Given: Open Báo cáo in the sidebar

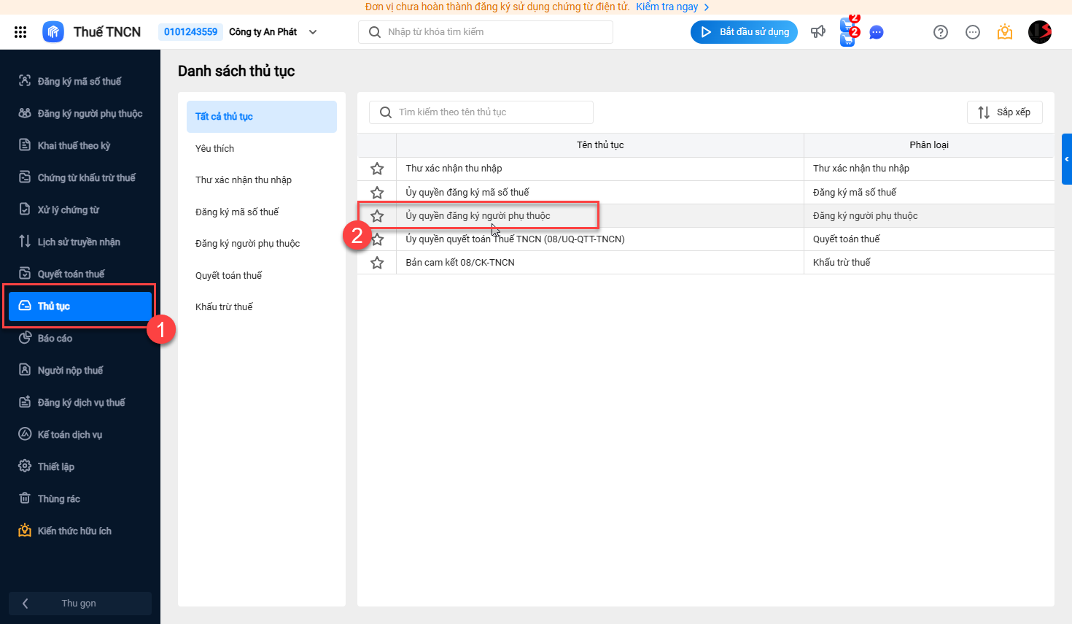Looking at the screenshot, I should click(55, 339).
